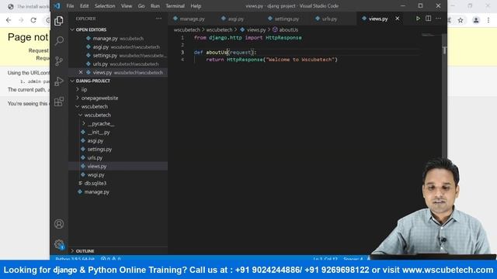497x279 pixels.
Task: Collapse the DJANG-PROJECT section
Action: (x=90, y=81)
